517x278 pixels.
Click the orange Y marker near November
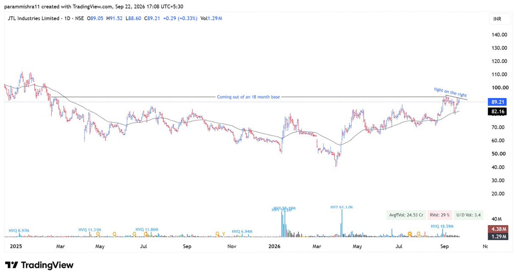(x=224, y=234)
